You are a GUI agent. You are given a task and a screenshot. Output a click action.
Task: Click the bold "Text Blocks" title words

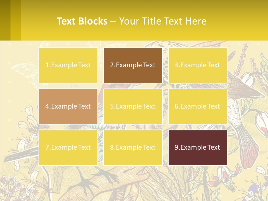pos(82,21)
